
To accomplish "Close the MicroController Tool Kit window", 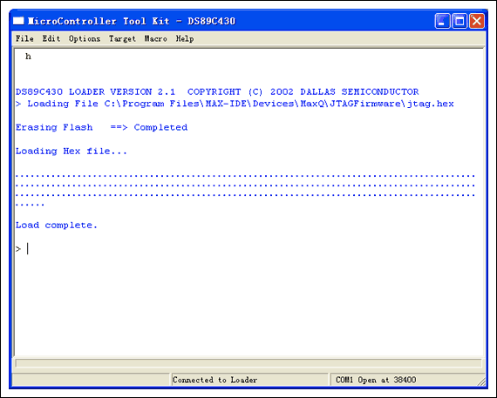I will coord(476,21).
